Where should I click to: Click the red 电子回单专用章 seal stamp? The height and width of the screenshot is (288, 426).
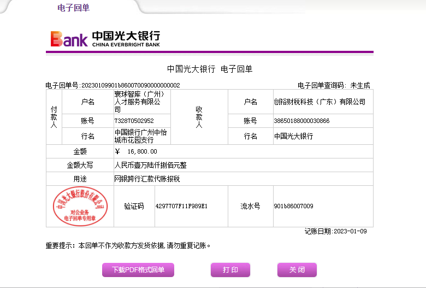[x=80, y=206]
